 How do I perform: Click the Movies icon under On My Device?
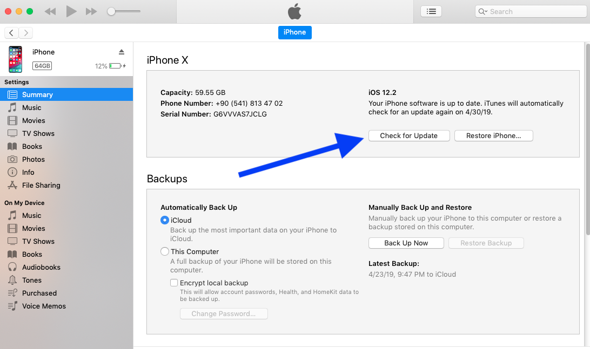[12, 228]
